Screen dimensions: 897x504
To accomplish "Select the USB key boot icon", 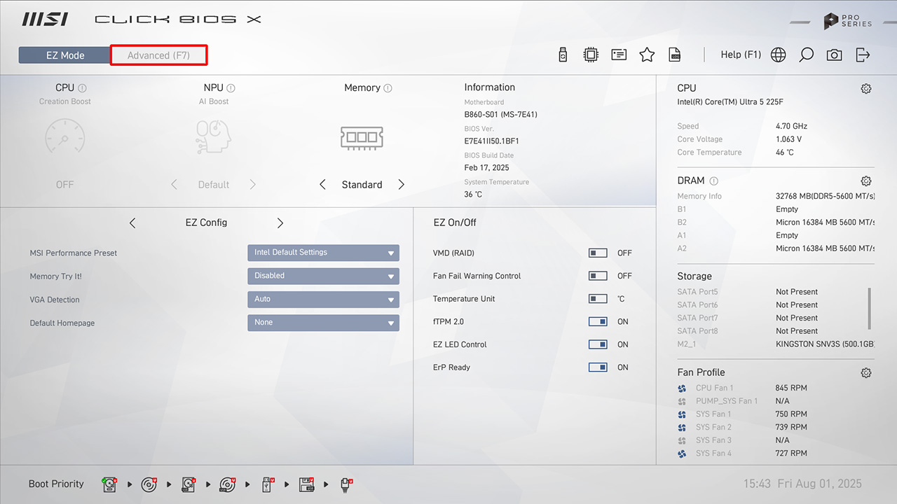I will 268,484.
